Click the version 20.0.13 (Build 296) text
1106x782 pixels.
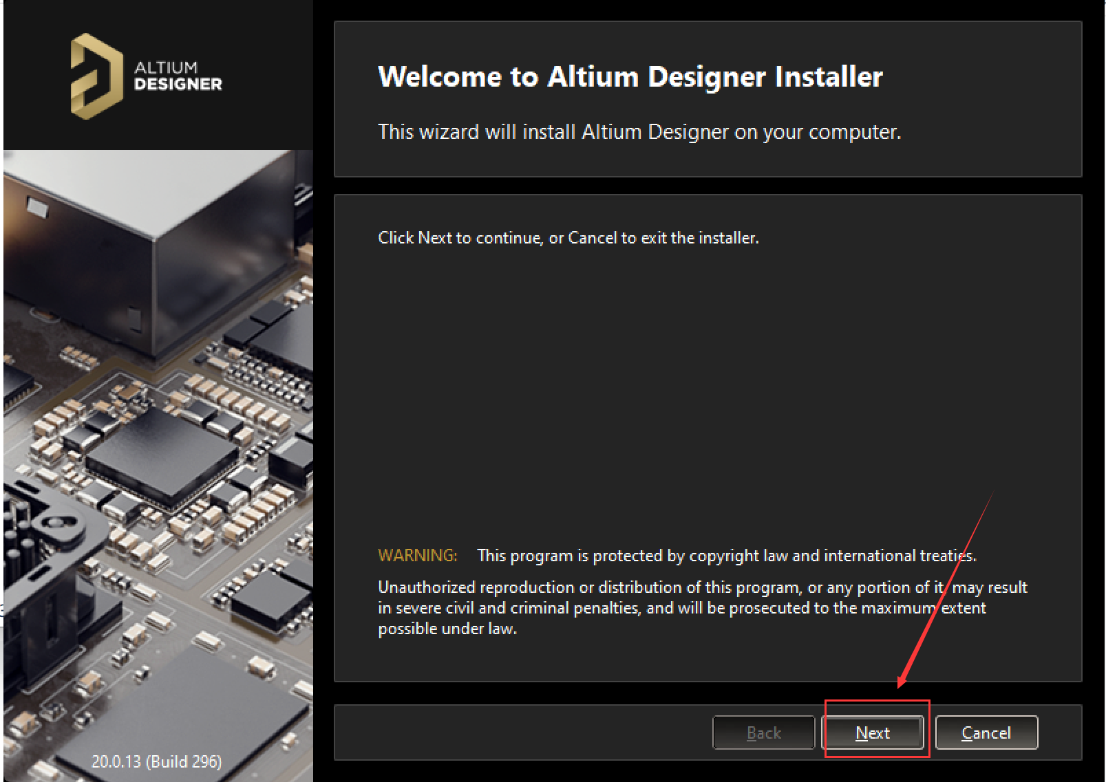pos(157,761)
